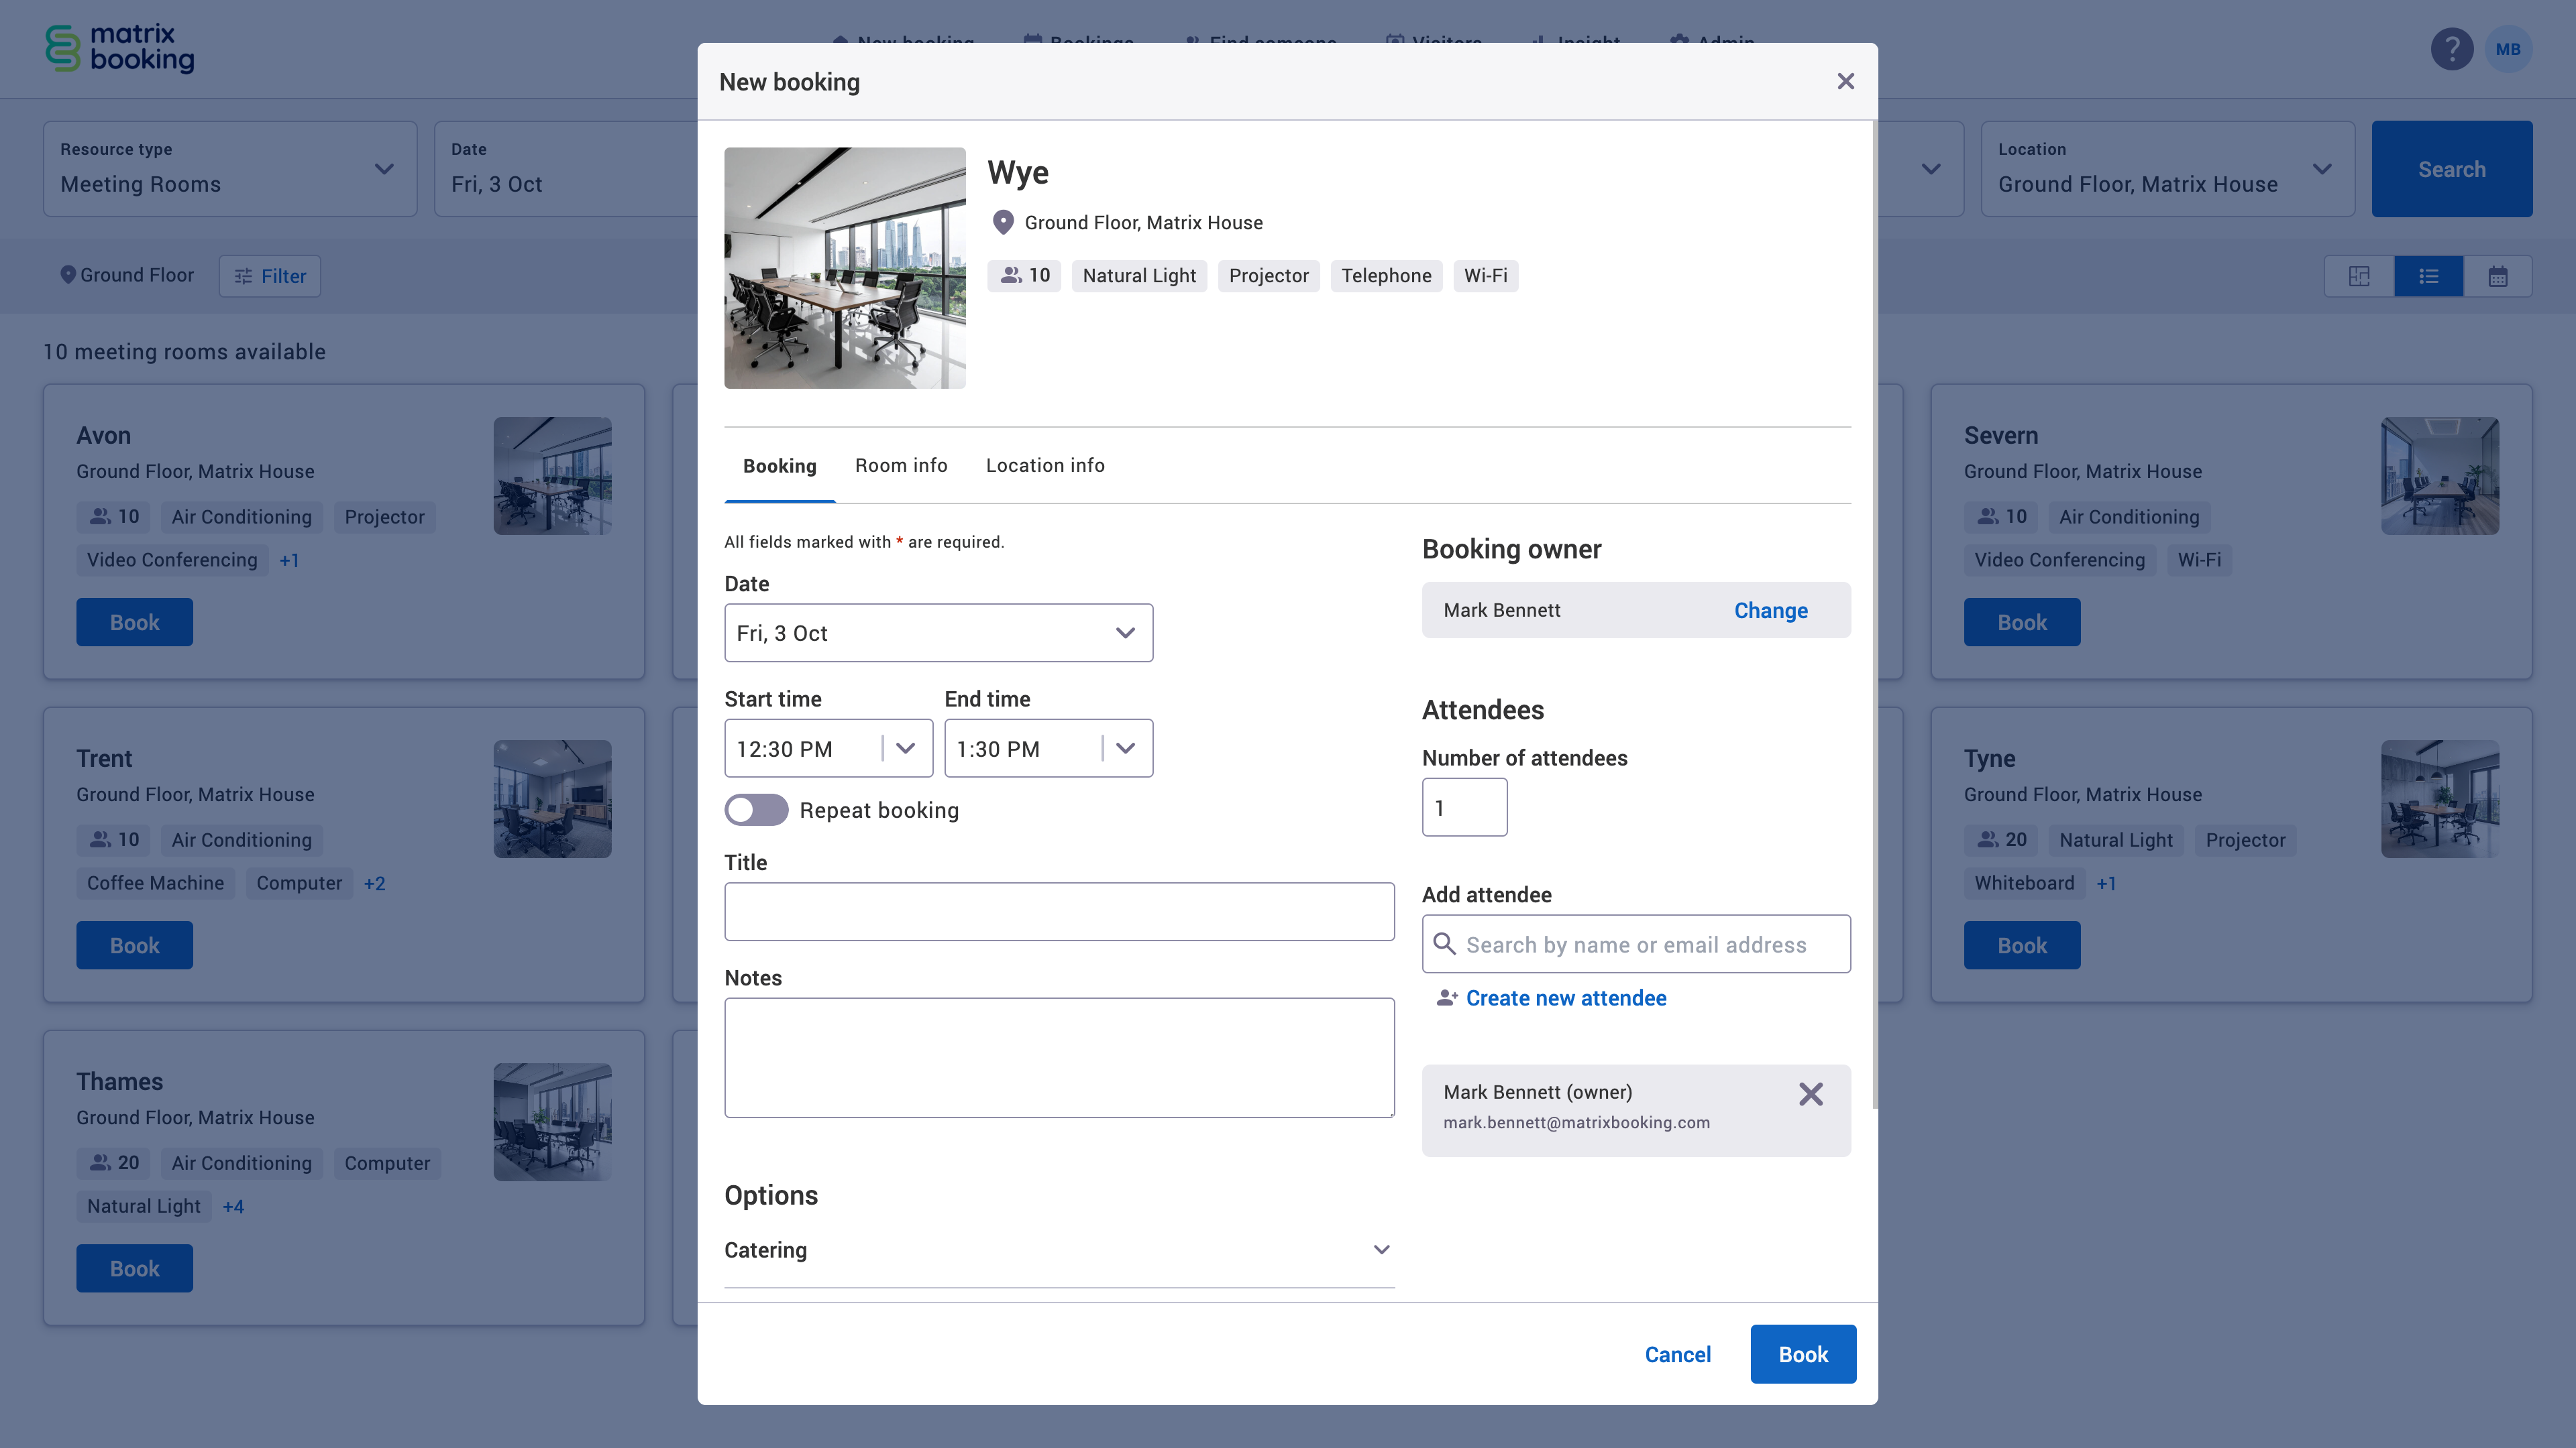Switch to floor plan view icon
Viewport: 2576px width, 1448px height.
2359,277
